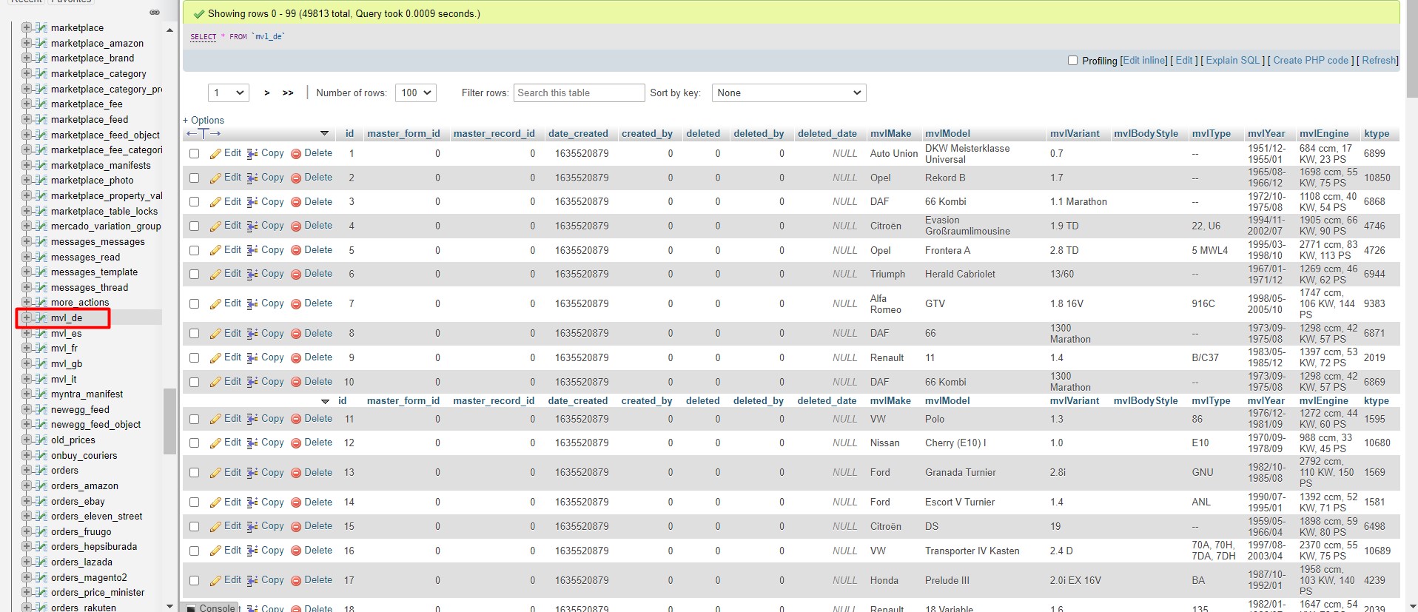Click the Copy icon for row 2

(252, 178)
